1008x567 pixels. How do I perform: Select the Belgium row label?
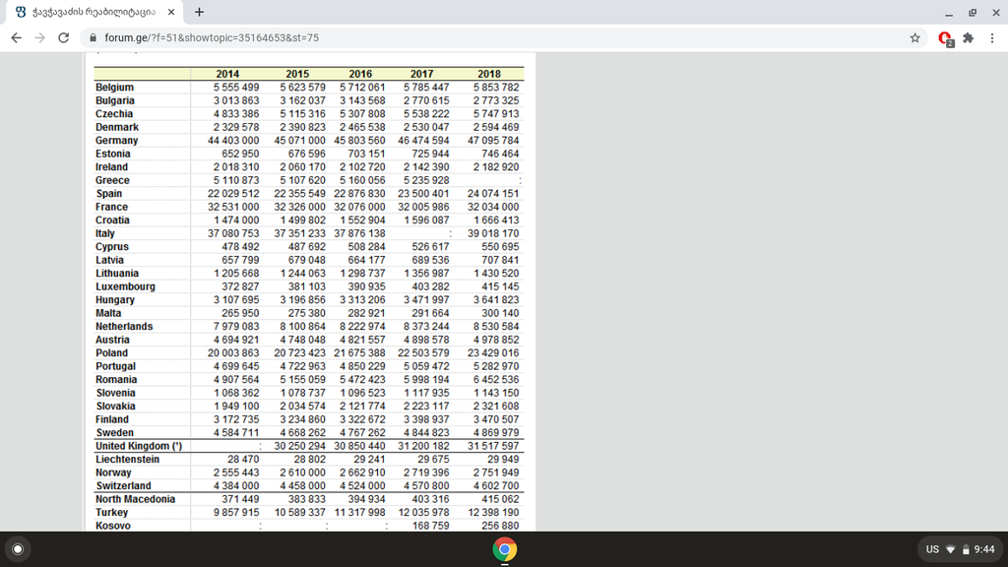[114, 88]
